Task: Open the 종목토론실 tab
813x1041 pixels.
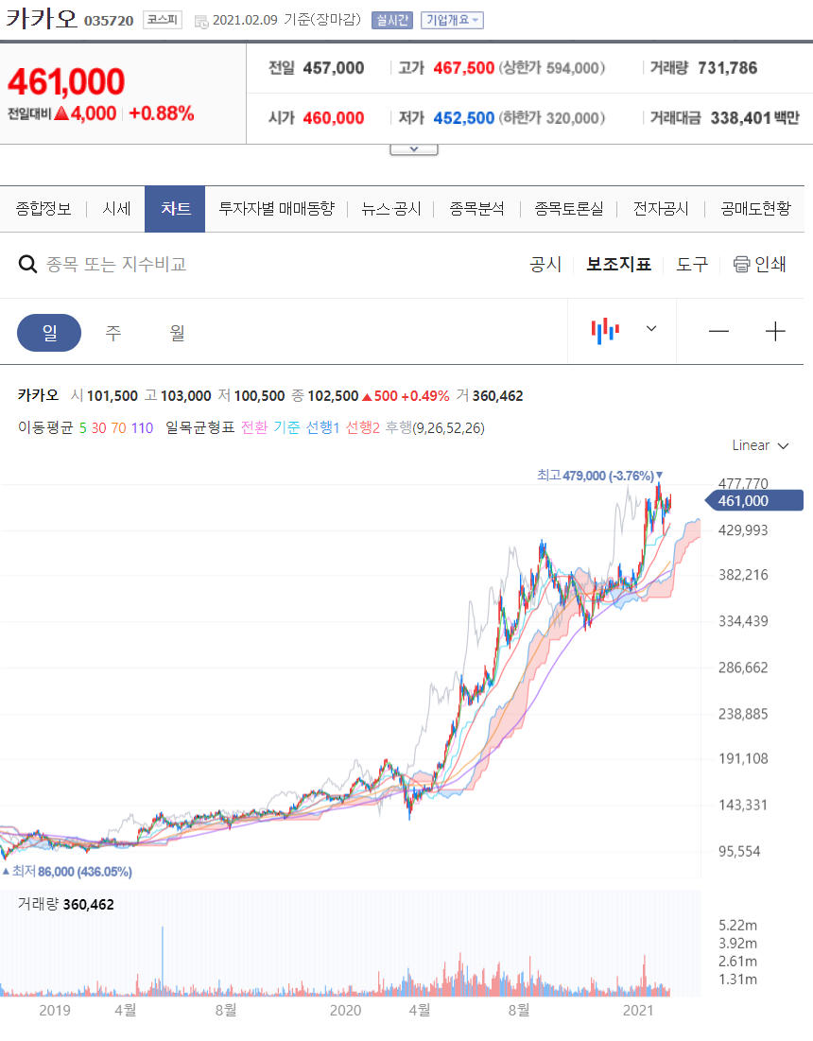Action: click(x=569, y=209)
